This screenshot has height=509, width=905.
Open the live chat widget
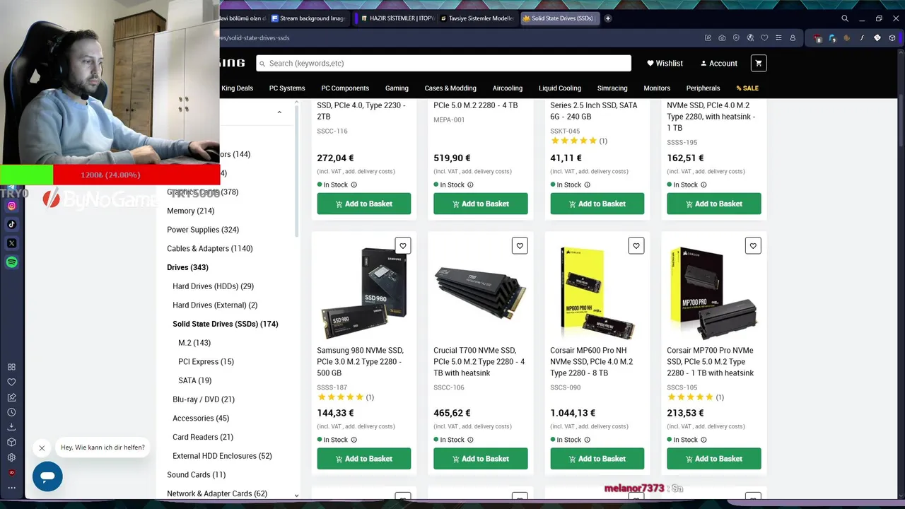47,476
